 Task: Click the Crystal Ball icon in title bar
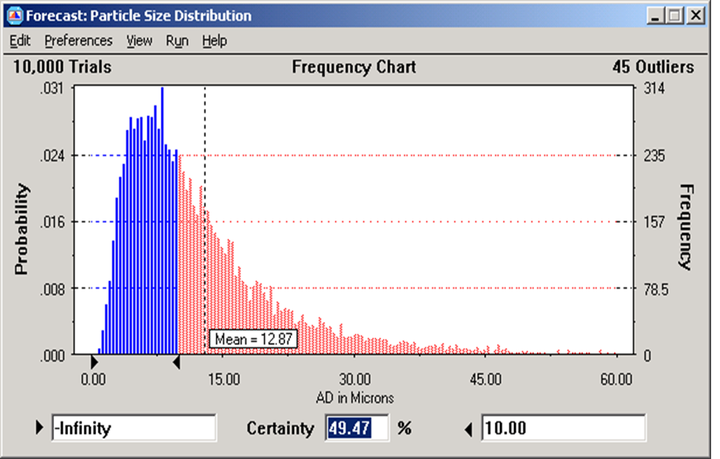point(15,16)
